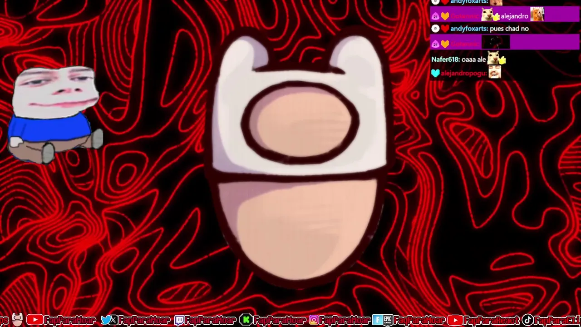Click the orange cat emote after alejandro
Screen dimensions: 581x327
click(537, 15)
